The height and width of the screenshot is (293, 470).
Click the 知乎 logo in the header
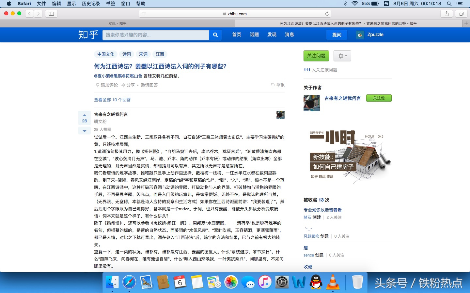87,35
